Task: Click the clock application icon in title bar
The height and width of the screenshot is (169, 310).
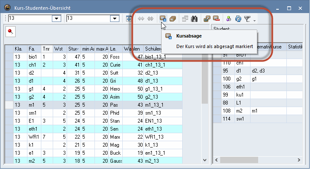Action: point(7,8)
